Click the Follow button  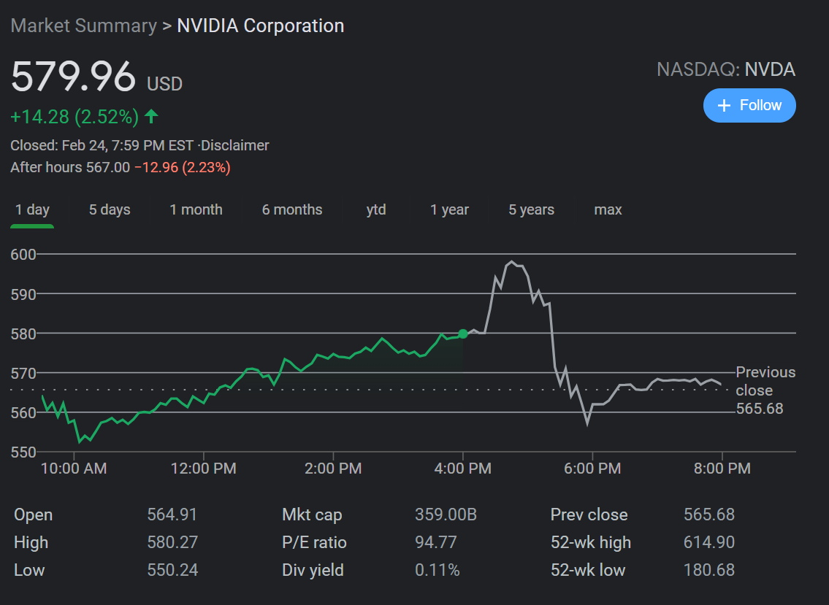(749, 105)
